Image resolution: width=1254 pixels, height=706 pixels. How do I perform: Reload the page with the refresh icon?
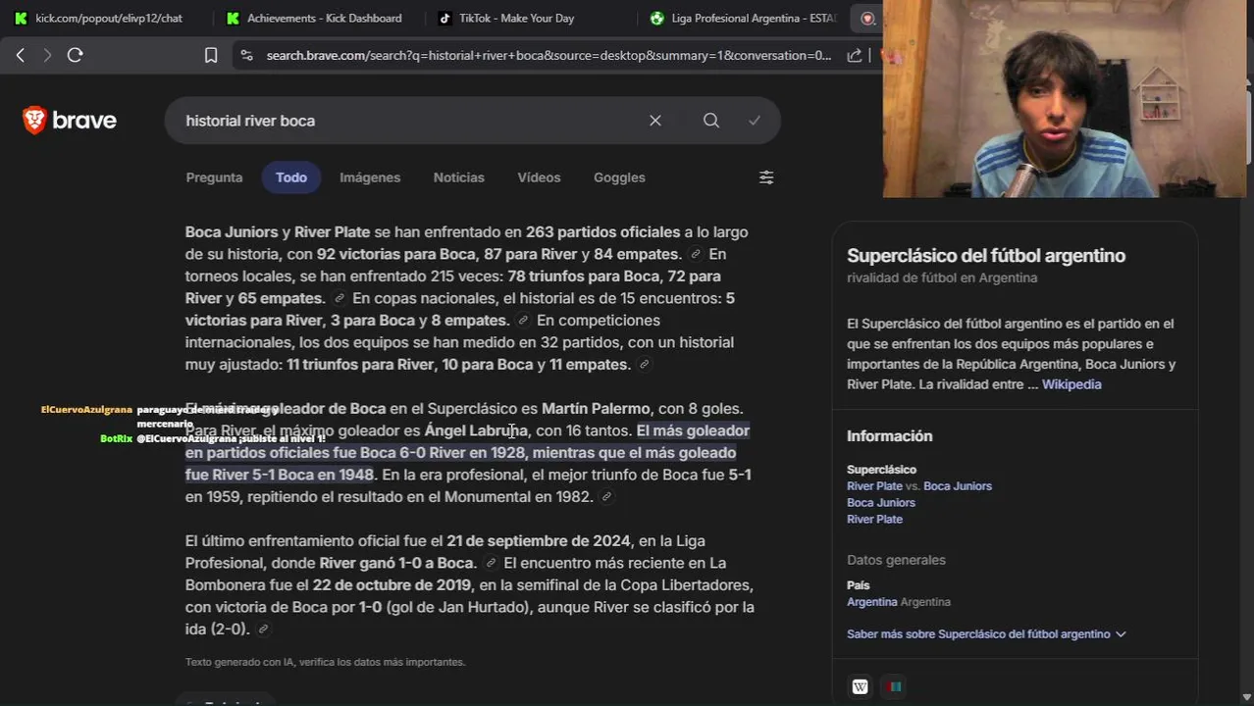[x=75, y=55]
